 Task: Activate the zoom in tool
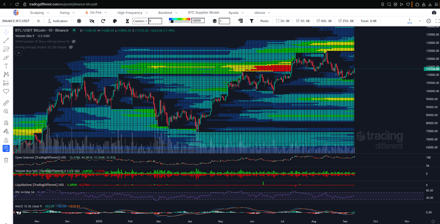tap(6, 111)
